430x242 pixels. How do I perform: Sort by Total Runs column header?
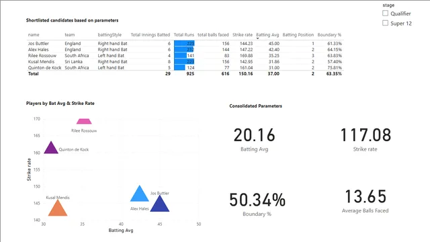[x=183, y=35]
